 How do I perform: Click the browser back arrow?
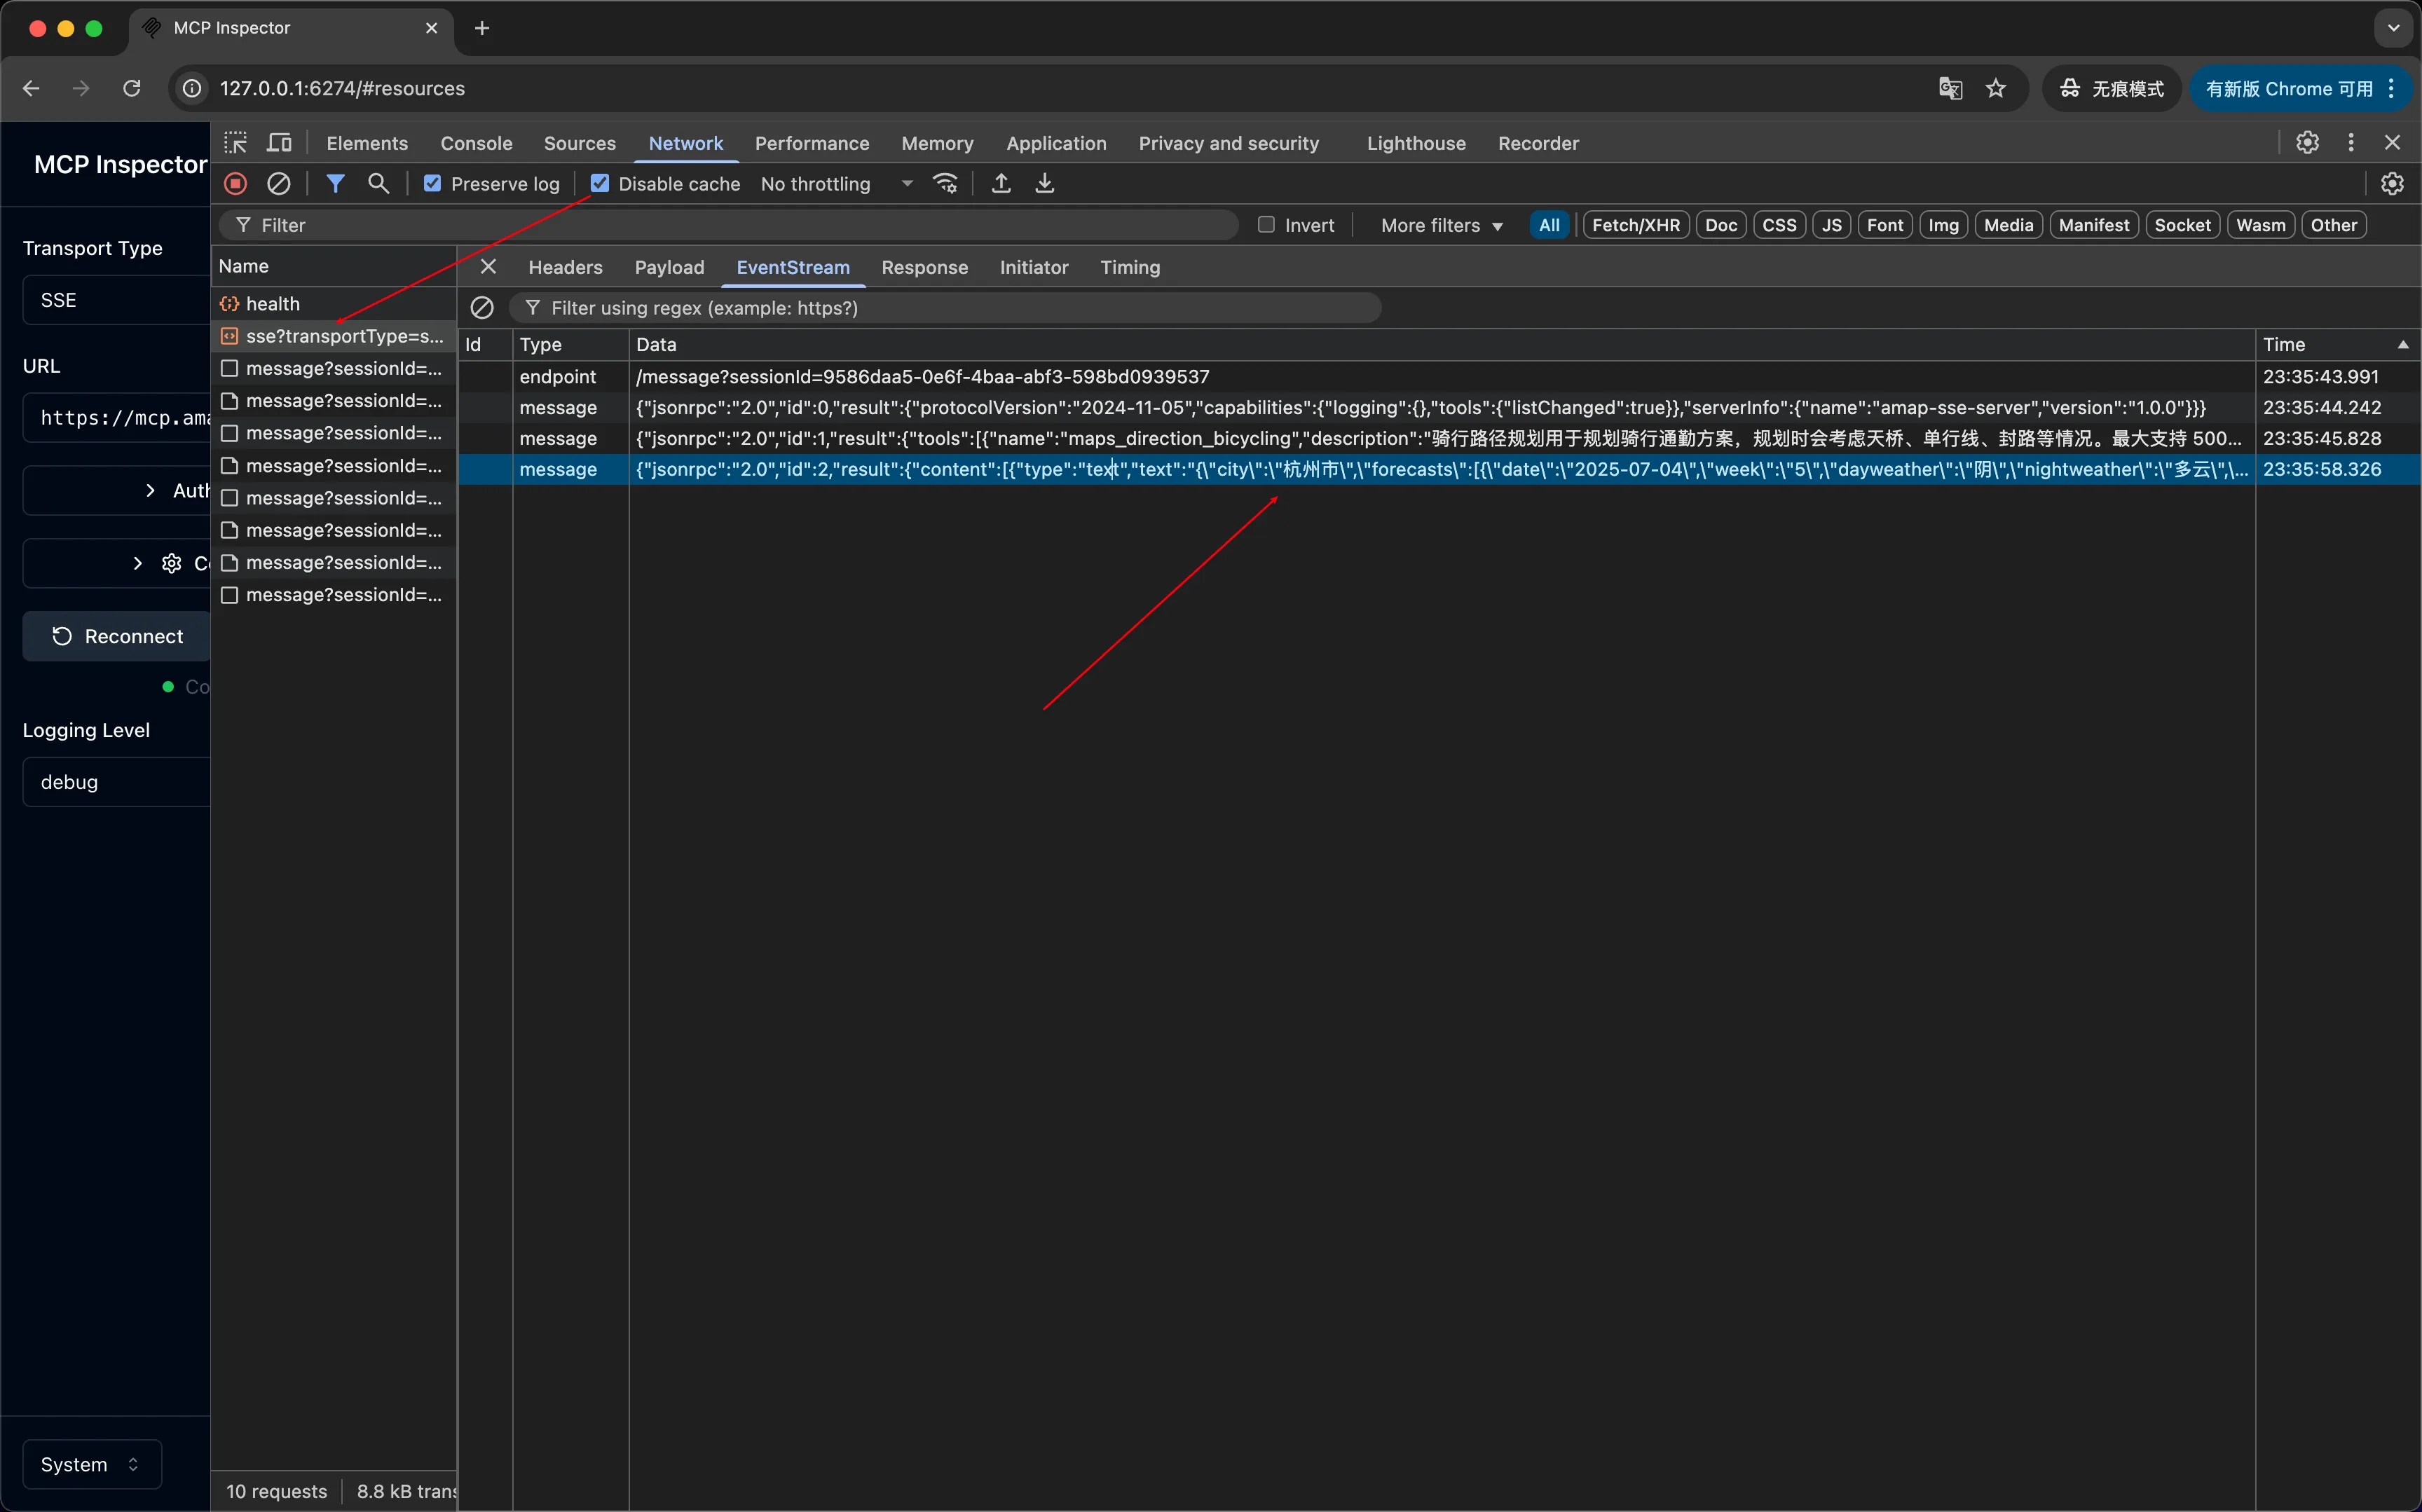click(31, 89)
